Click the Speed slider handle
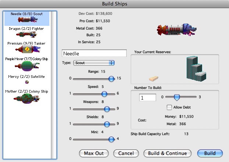Screen dimensions: 229x162 coord(104,94)
